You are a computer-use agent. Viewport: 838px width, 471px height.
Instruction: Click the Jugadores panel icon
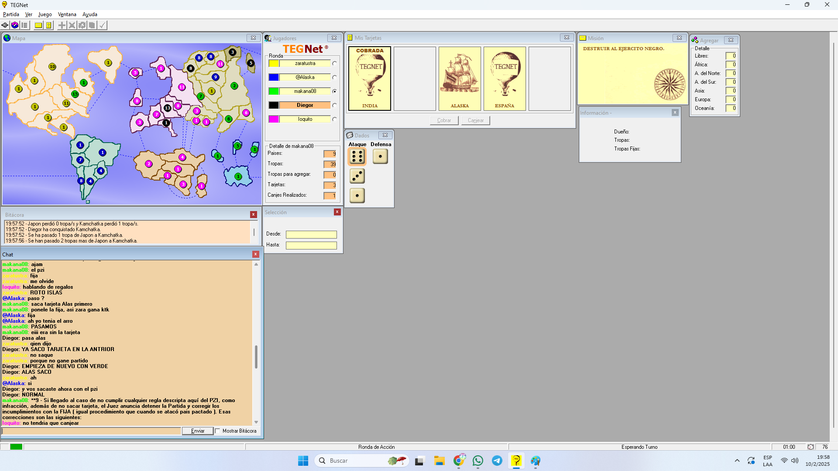point(268,38)
